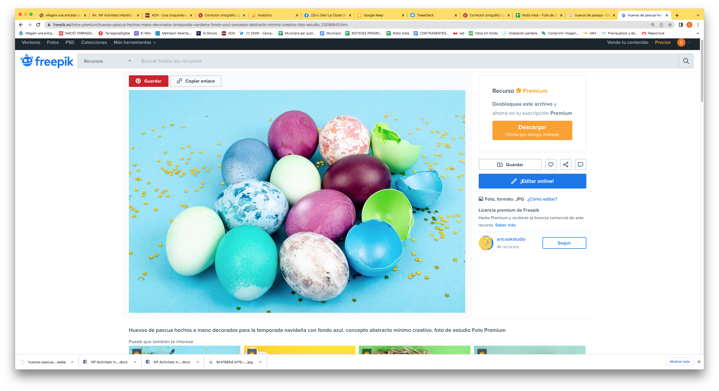Open the comment icon button
Image resolution: width=719 pixels, height=391 pixels.
click(580, 165)
